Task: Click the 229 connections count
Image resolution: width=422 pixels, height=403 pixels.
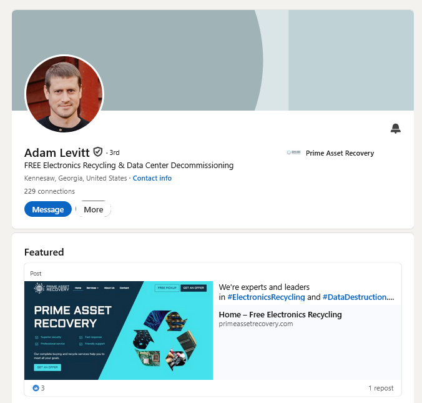Action: click(49, 191)
